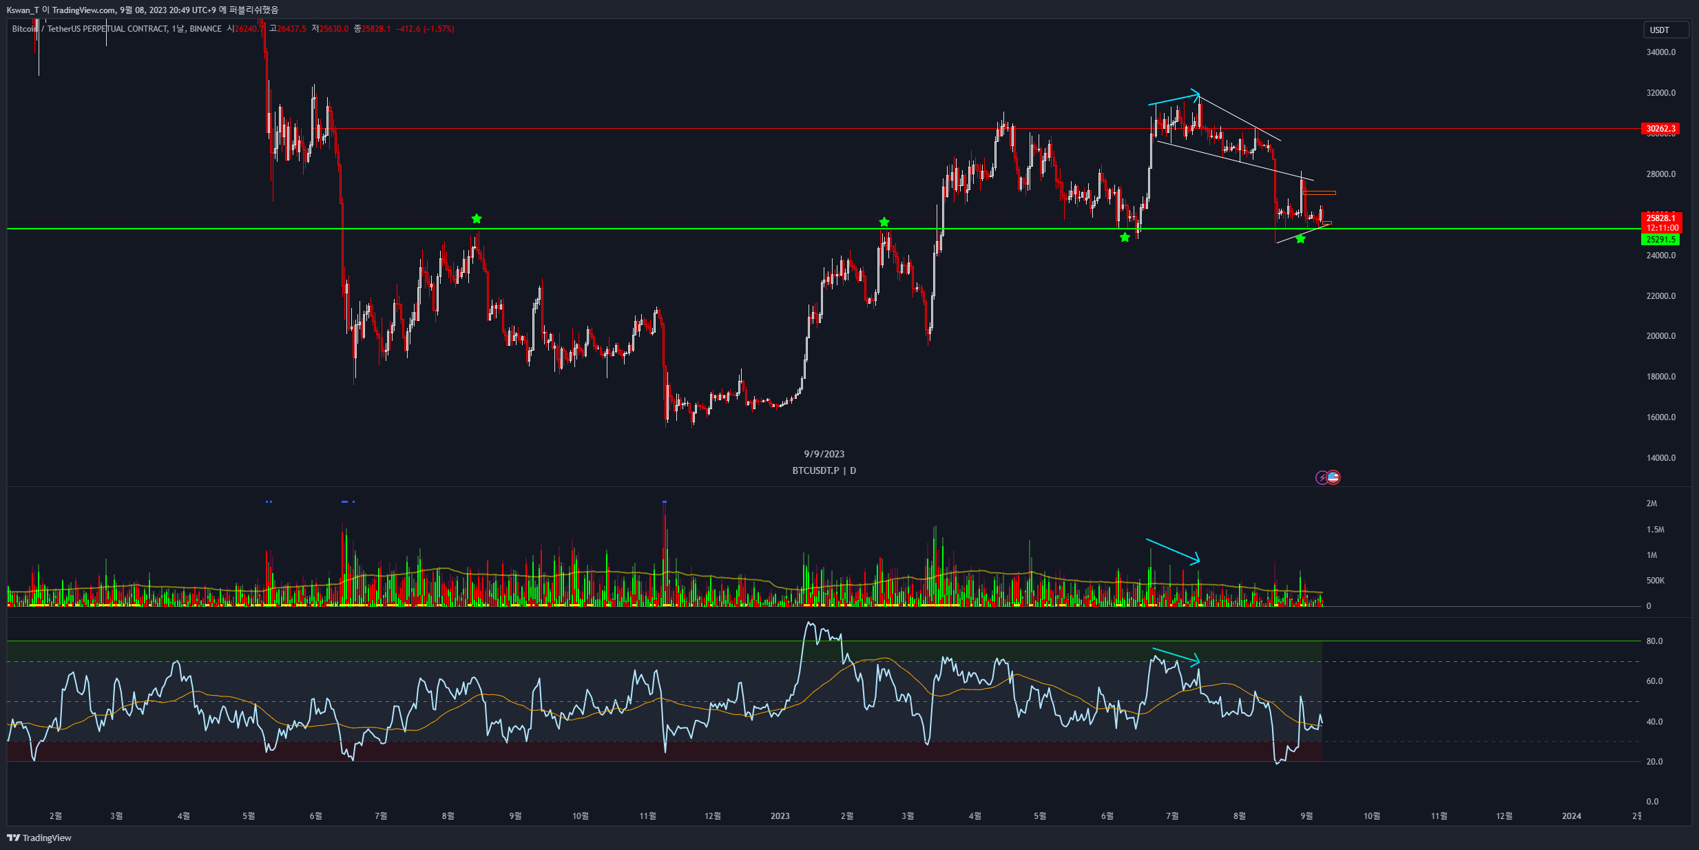Viewport: 1699px width, 850px height.
Task: Click the current price label 25828.1
Action: [x=1662, y=218]
